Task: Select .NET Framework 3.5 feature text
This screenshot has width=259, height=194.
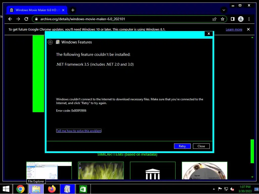Action: click(x=95, y=64)
